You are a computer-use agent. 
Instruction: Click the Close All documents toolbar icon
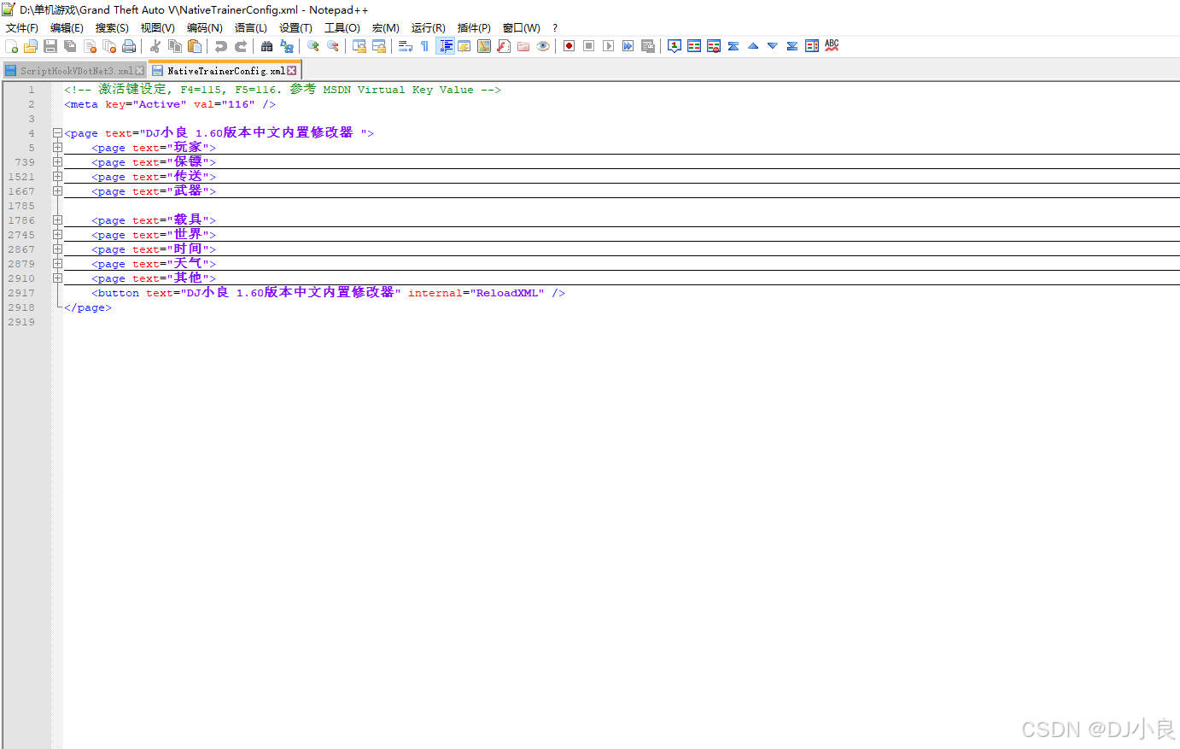pos(109,46)
